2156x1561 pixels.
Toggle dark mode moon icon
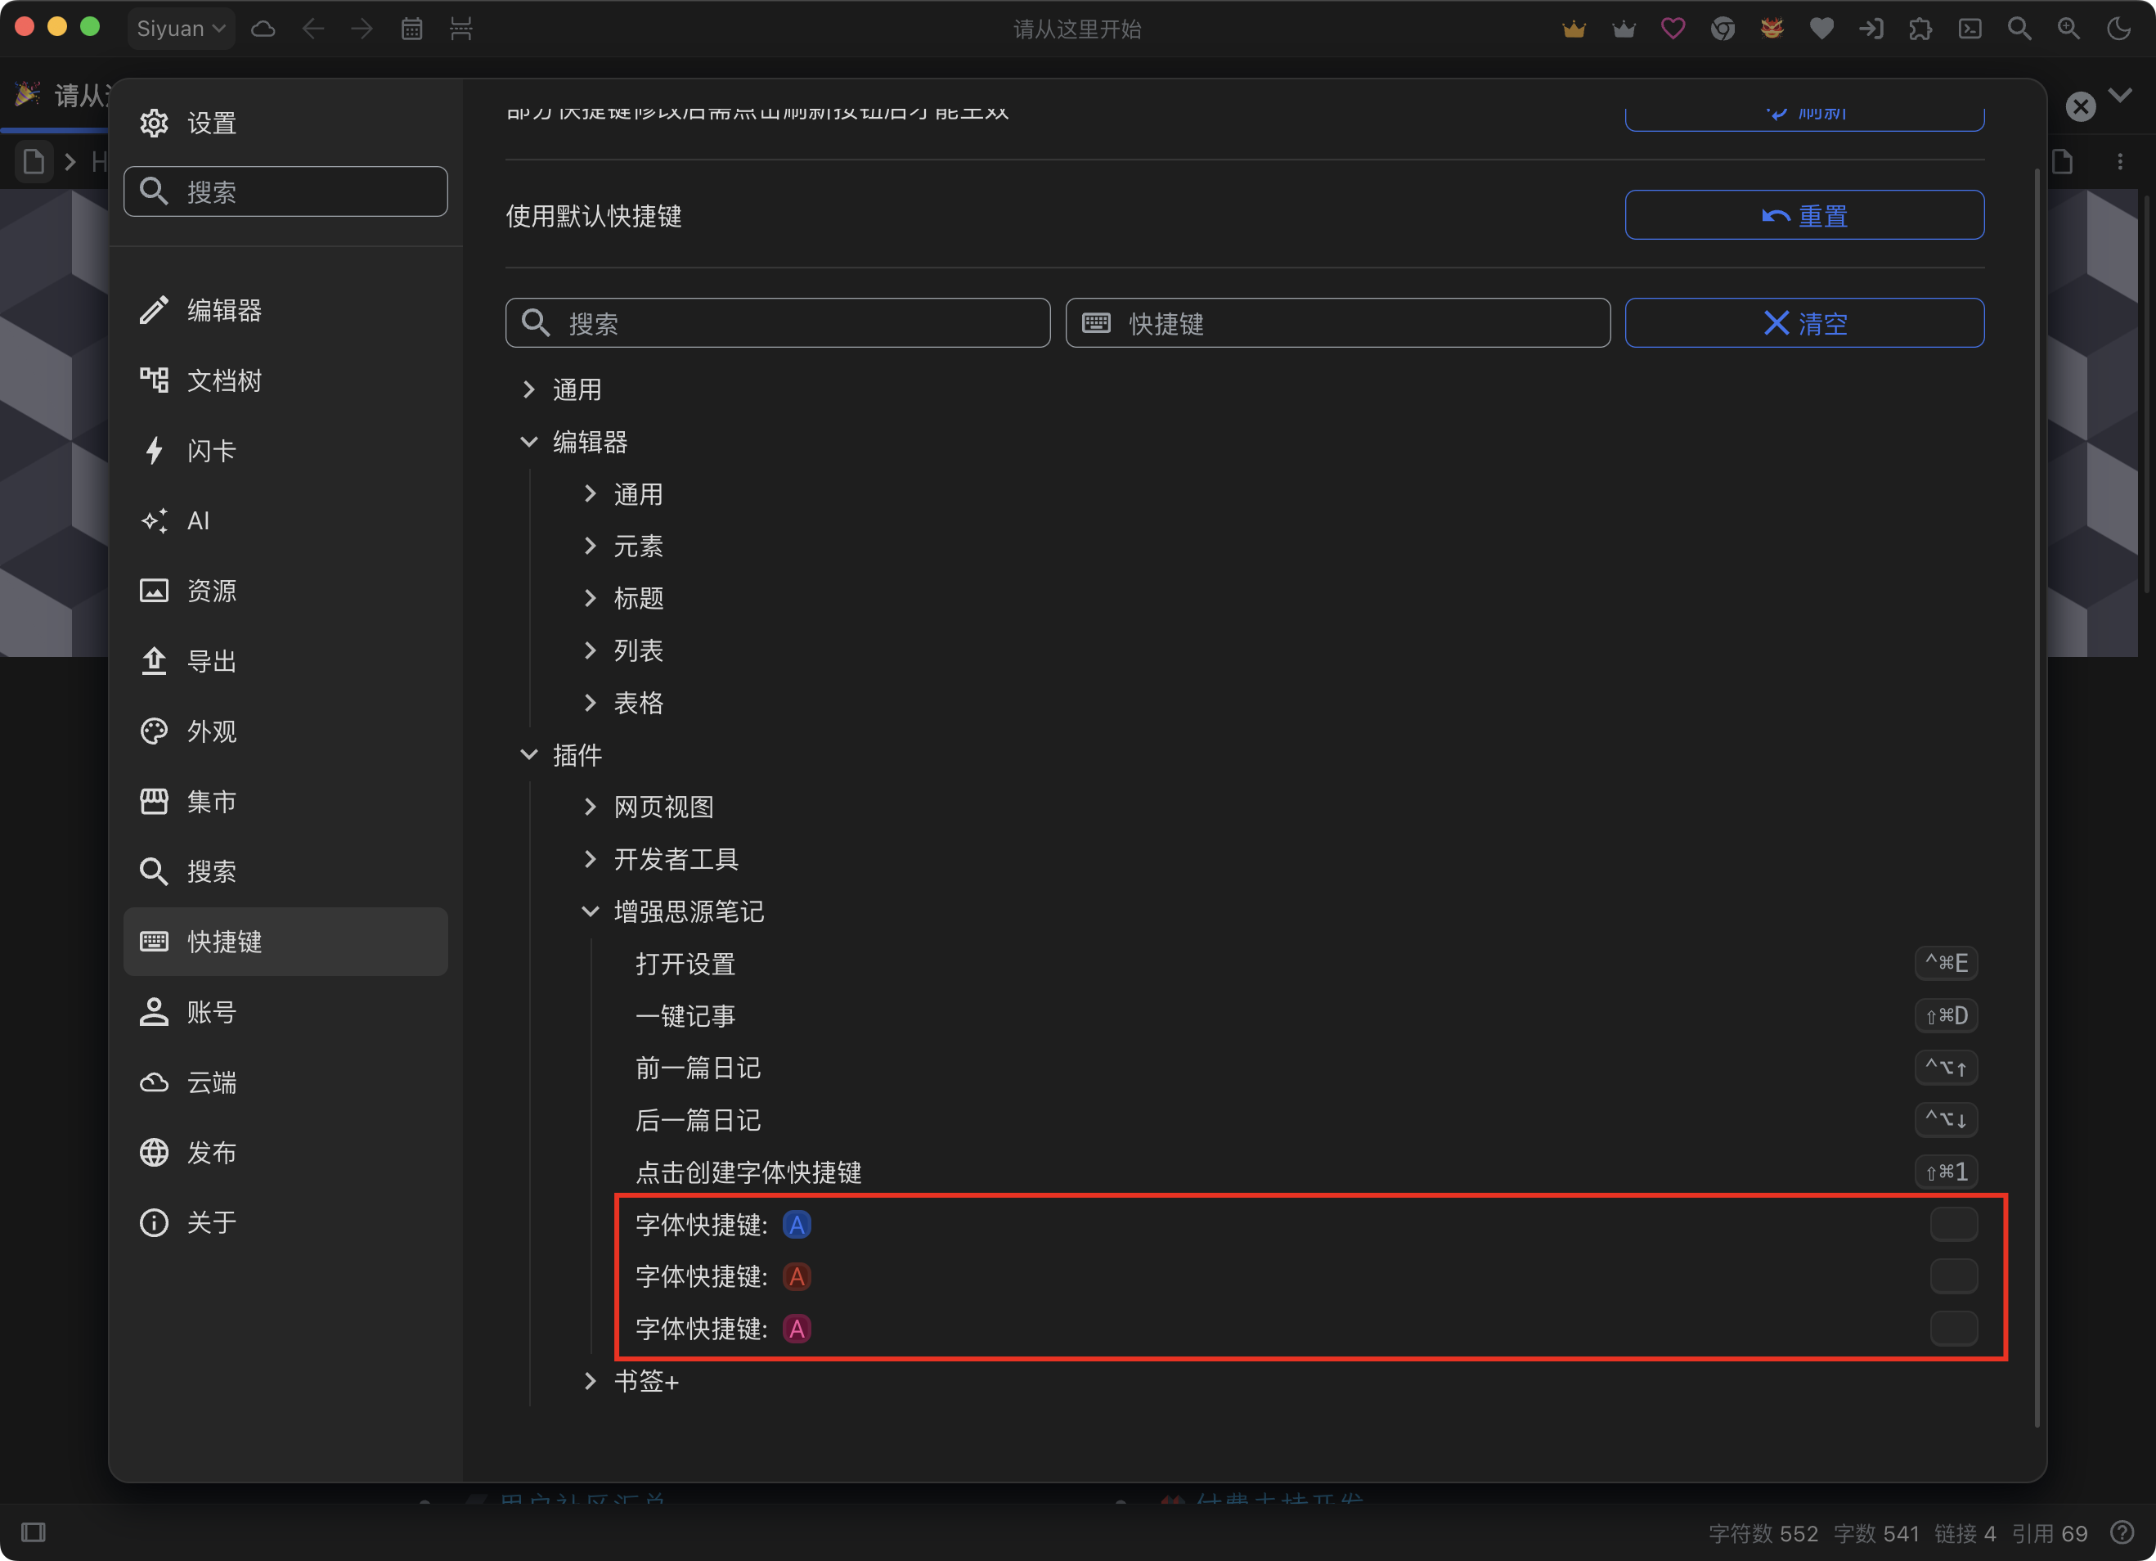click(2119, 29)
